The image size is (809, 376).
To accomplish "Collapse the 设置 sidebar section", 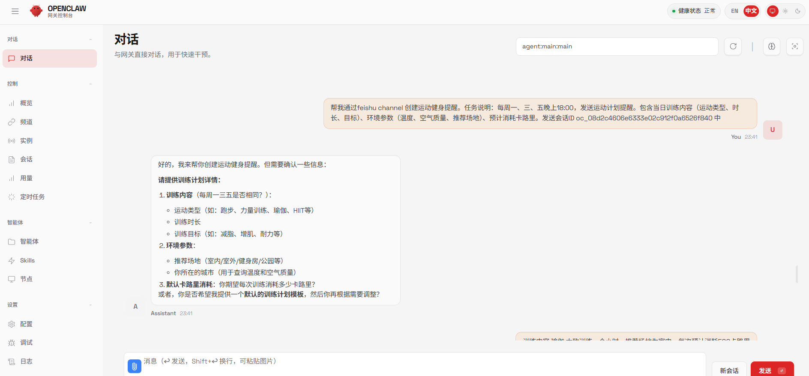I will [90, 305].
